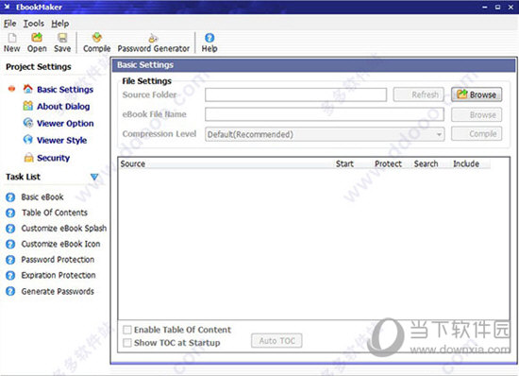Viewport: 519px width, 376px height.
Task: Click the eBook File Name input field
Action: 325,114
